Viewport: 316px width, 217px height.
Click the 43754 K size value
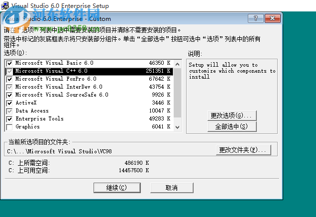[160, 87]
